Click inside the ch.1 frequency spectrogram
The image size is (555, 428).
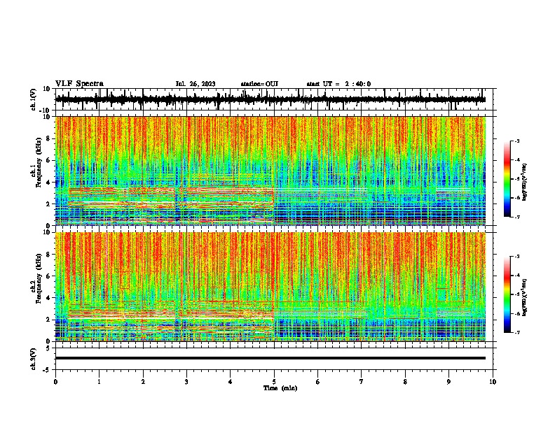(270, 171)
